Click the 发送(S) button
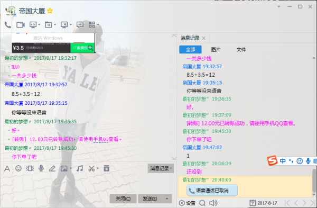The height and width of the screenshot is (208, 317). coord(150,198)
